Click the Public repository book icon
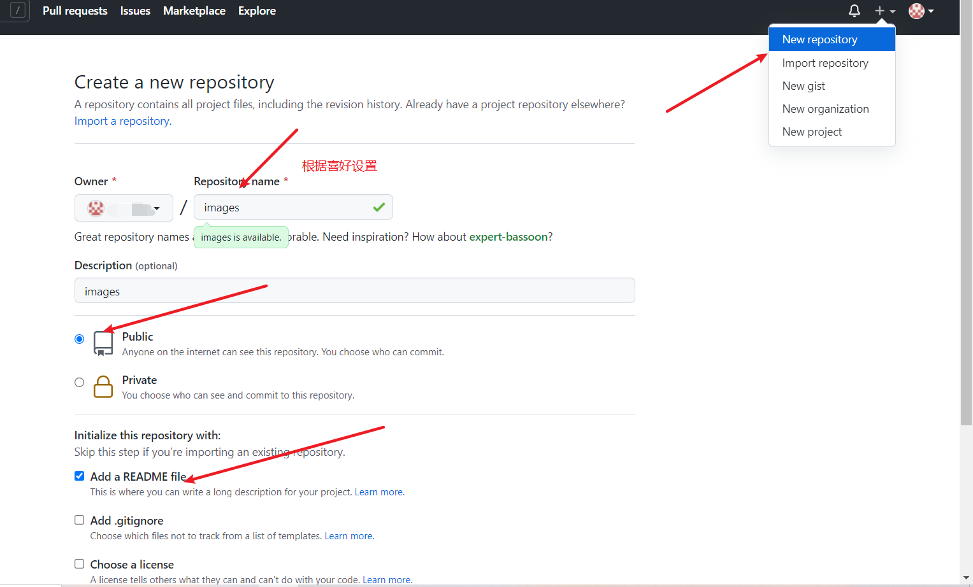The width and height of the screenshot is (973, 587). pyautogui.click(x=103, y=343)
